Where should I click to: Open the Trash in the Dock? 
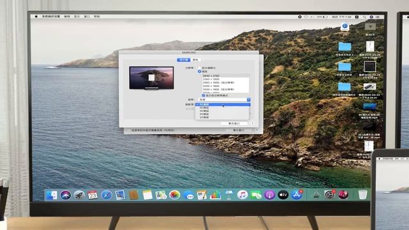(x=362, y=195)
